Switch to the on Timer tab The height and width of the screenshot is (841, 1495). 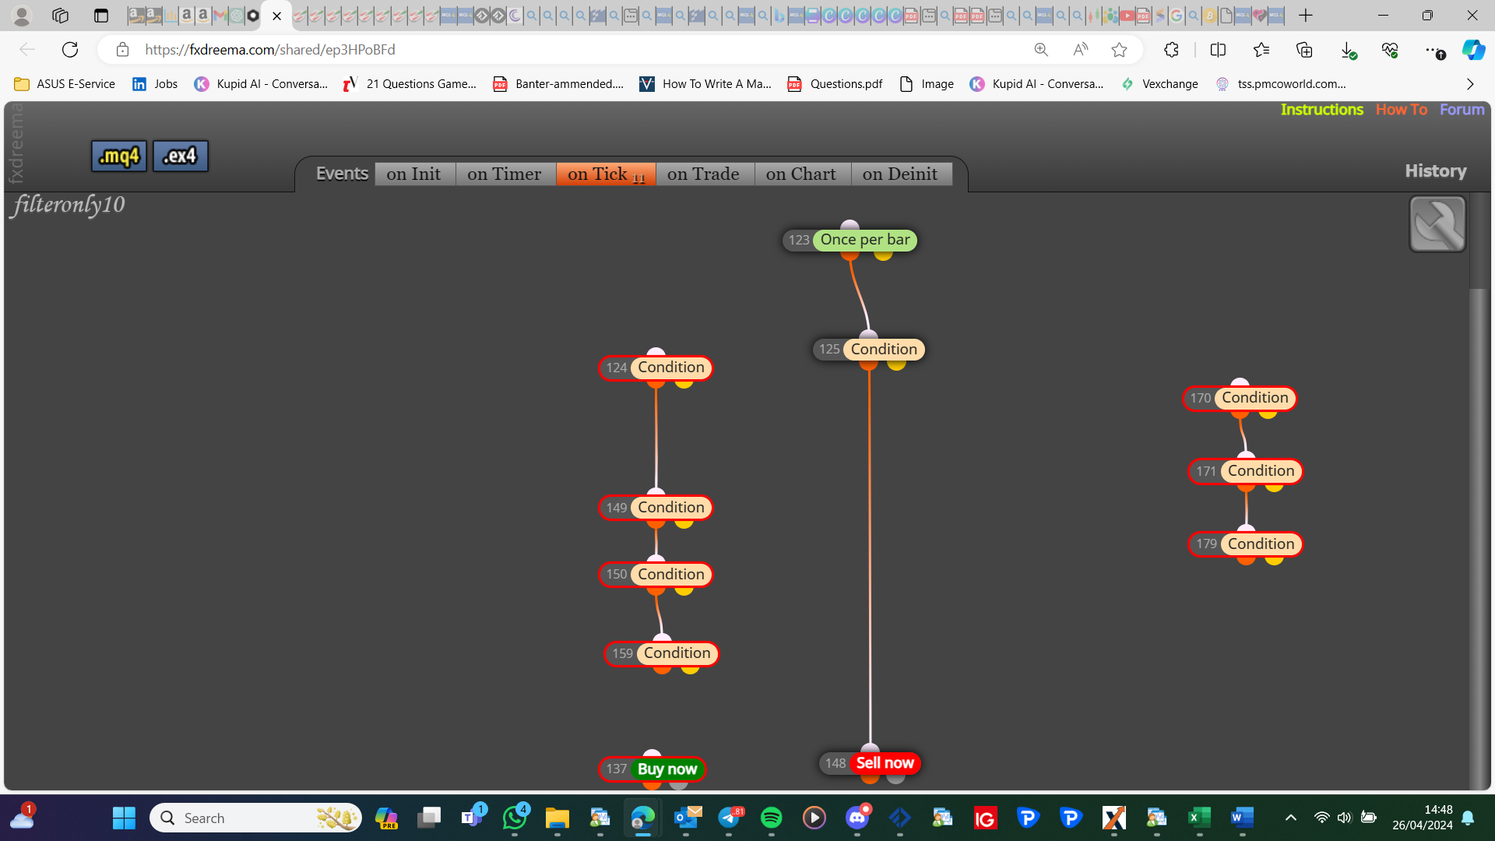(x=505, y=174)
